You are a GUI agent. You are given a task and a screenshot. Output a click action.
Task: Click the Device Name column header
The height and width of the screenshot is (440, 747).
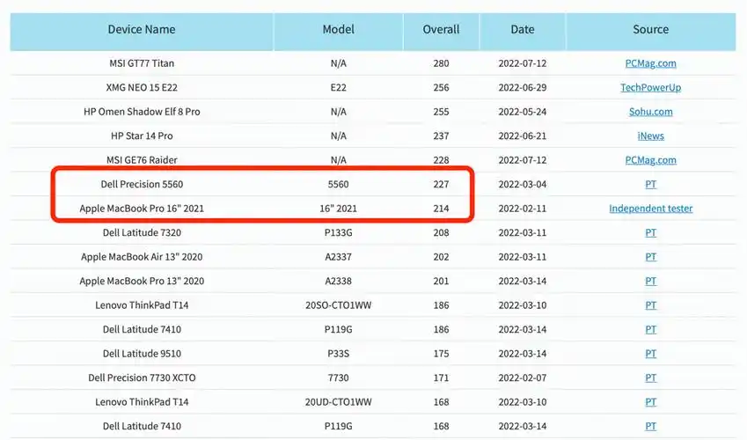(x=142, y=30)
